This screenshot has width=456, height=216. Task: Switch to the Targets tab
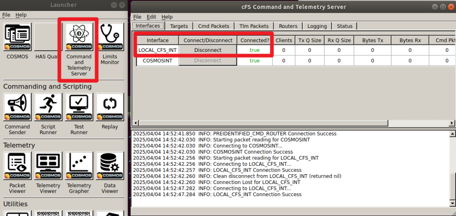click(179, 26)
